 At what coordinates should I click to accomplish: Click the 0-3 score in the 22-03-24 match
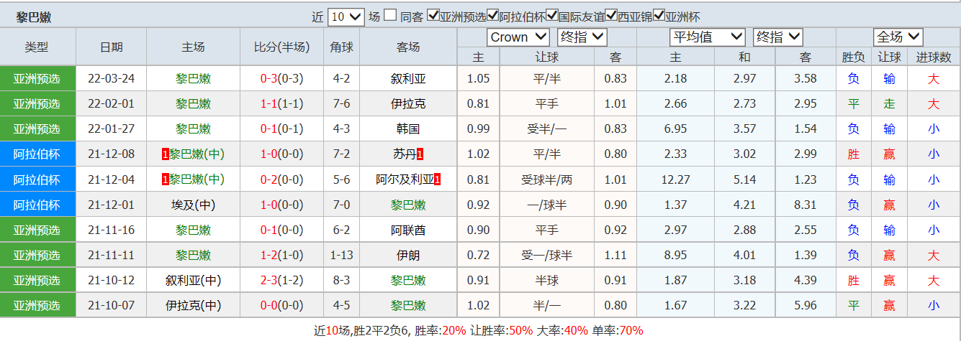pyautogui.click(x=269, y=79)
